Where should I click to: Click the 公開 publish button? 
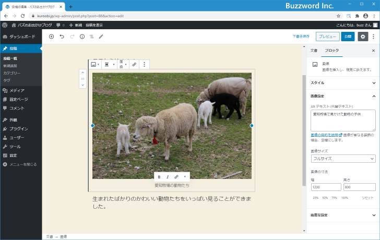(348, 37)
